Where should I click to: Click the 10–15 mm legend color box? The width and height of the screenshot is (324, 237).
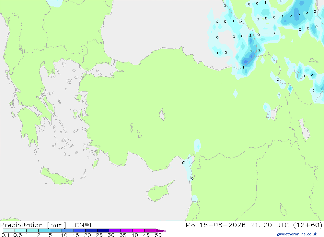click(x=68, y=231)
